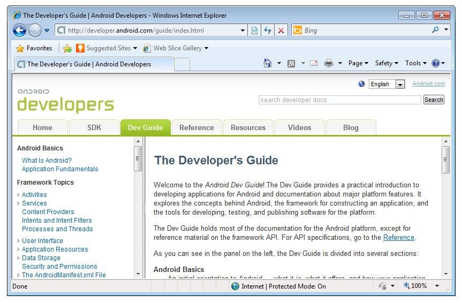This screenshot has height=303, width=462.
Task: Switch to the SDK tab
Action: pos(94,127)
